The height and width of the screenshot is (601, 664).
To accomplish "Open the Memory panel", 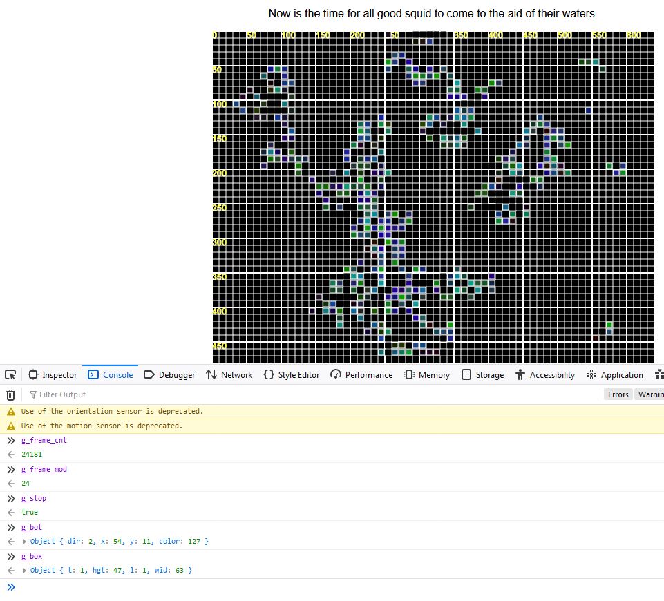I will (427, 375).
